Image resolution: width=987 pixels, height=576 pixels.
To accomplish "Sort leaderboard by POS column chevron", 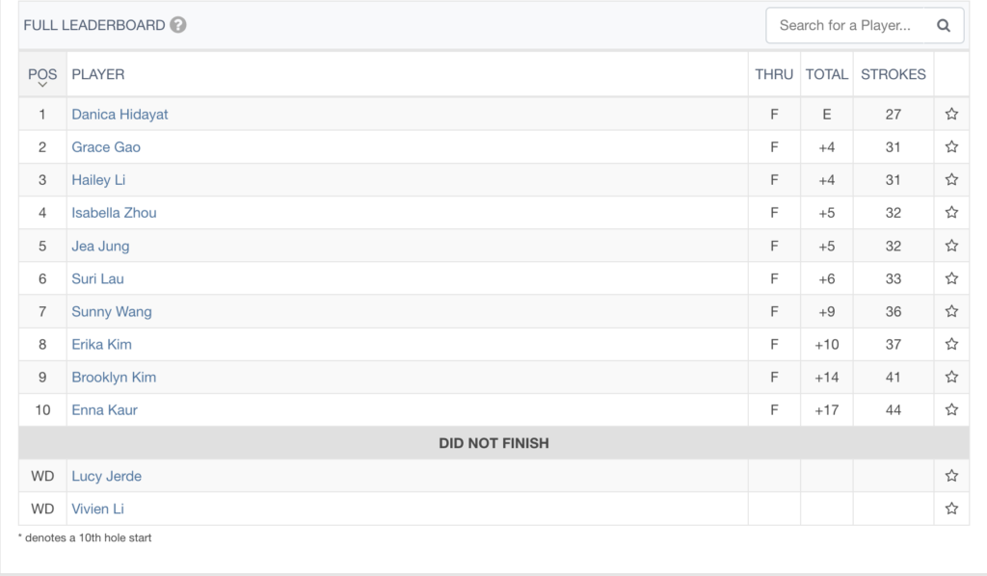I will (42, 84).
